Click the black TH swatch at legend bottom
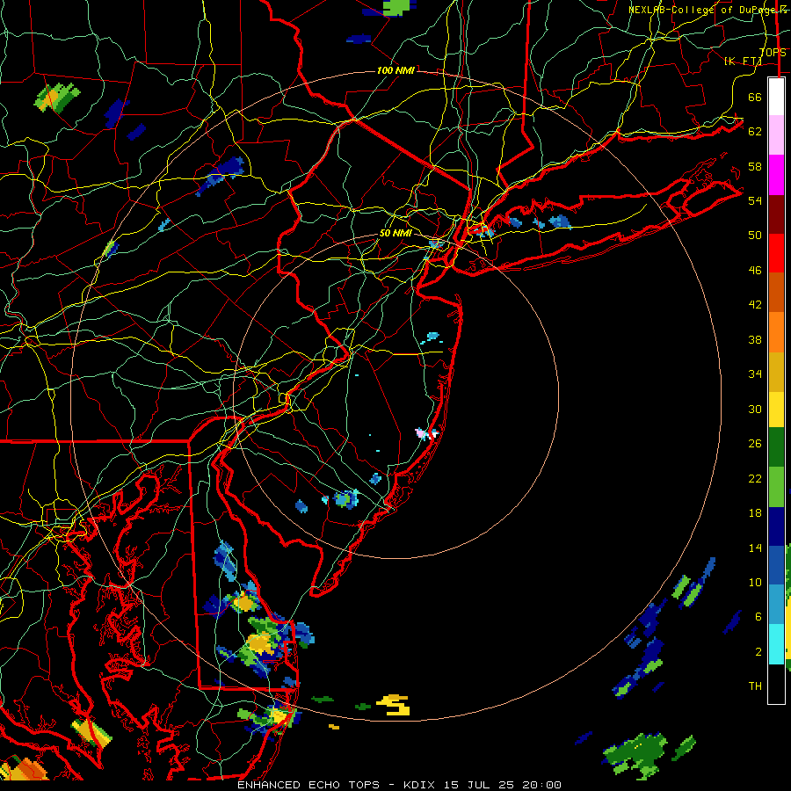 776,684
